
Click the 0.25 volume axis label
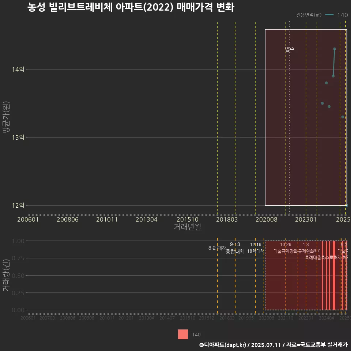tap(18, 293)
